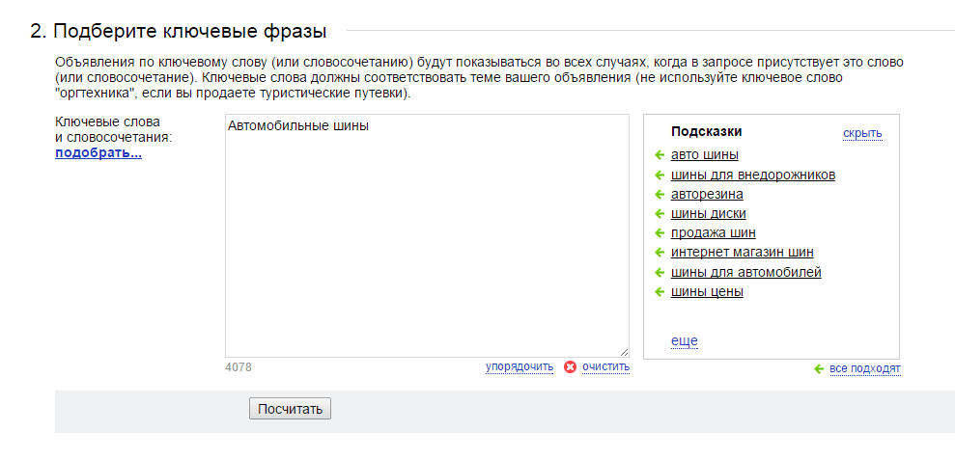
Task: Grab the textarea resize handle corner
Action: coord(624,352)
